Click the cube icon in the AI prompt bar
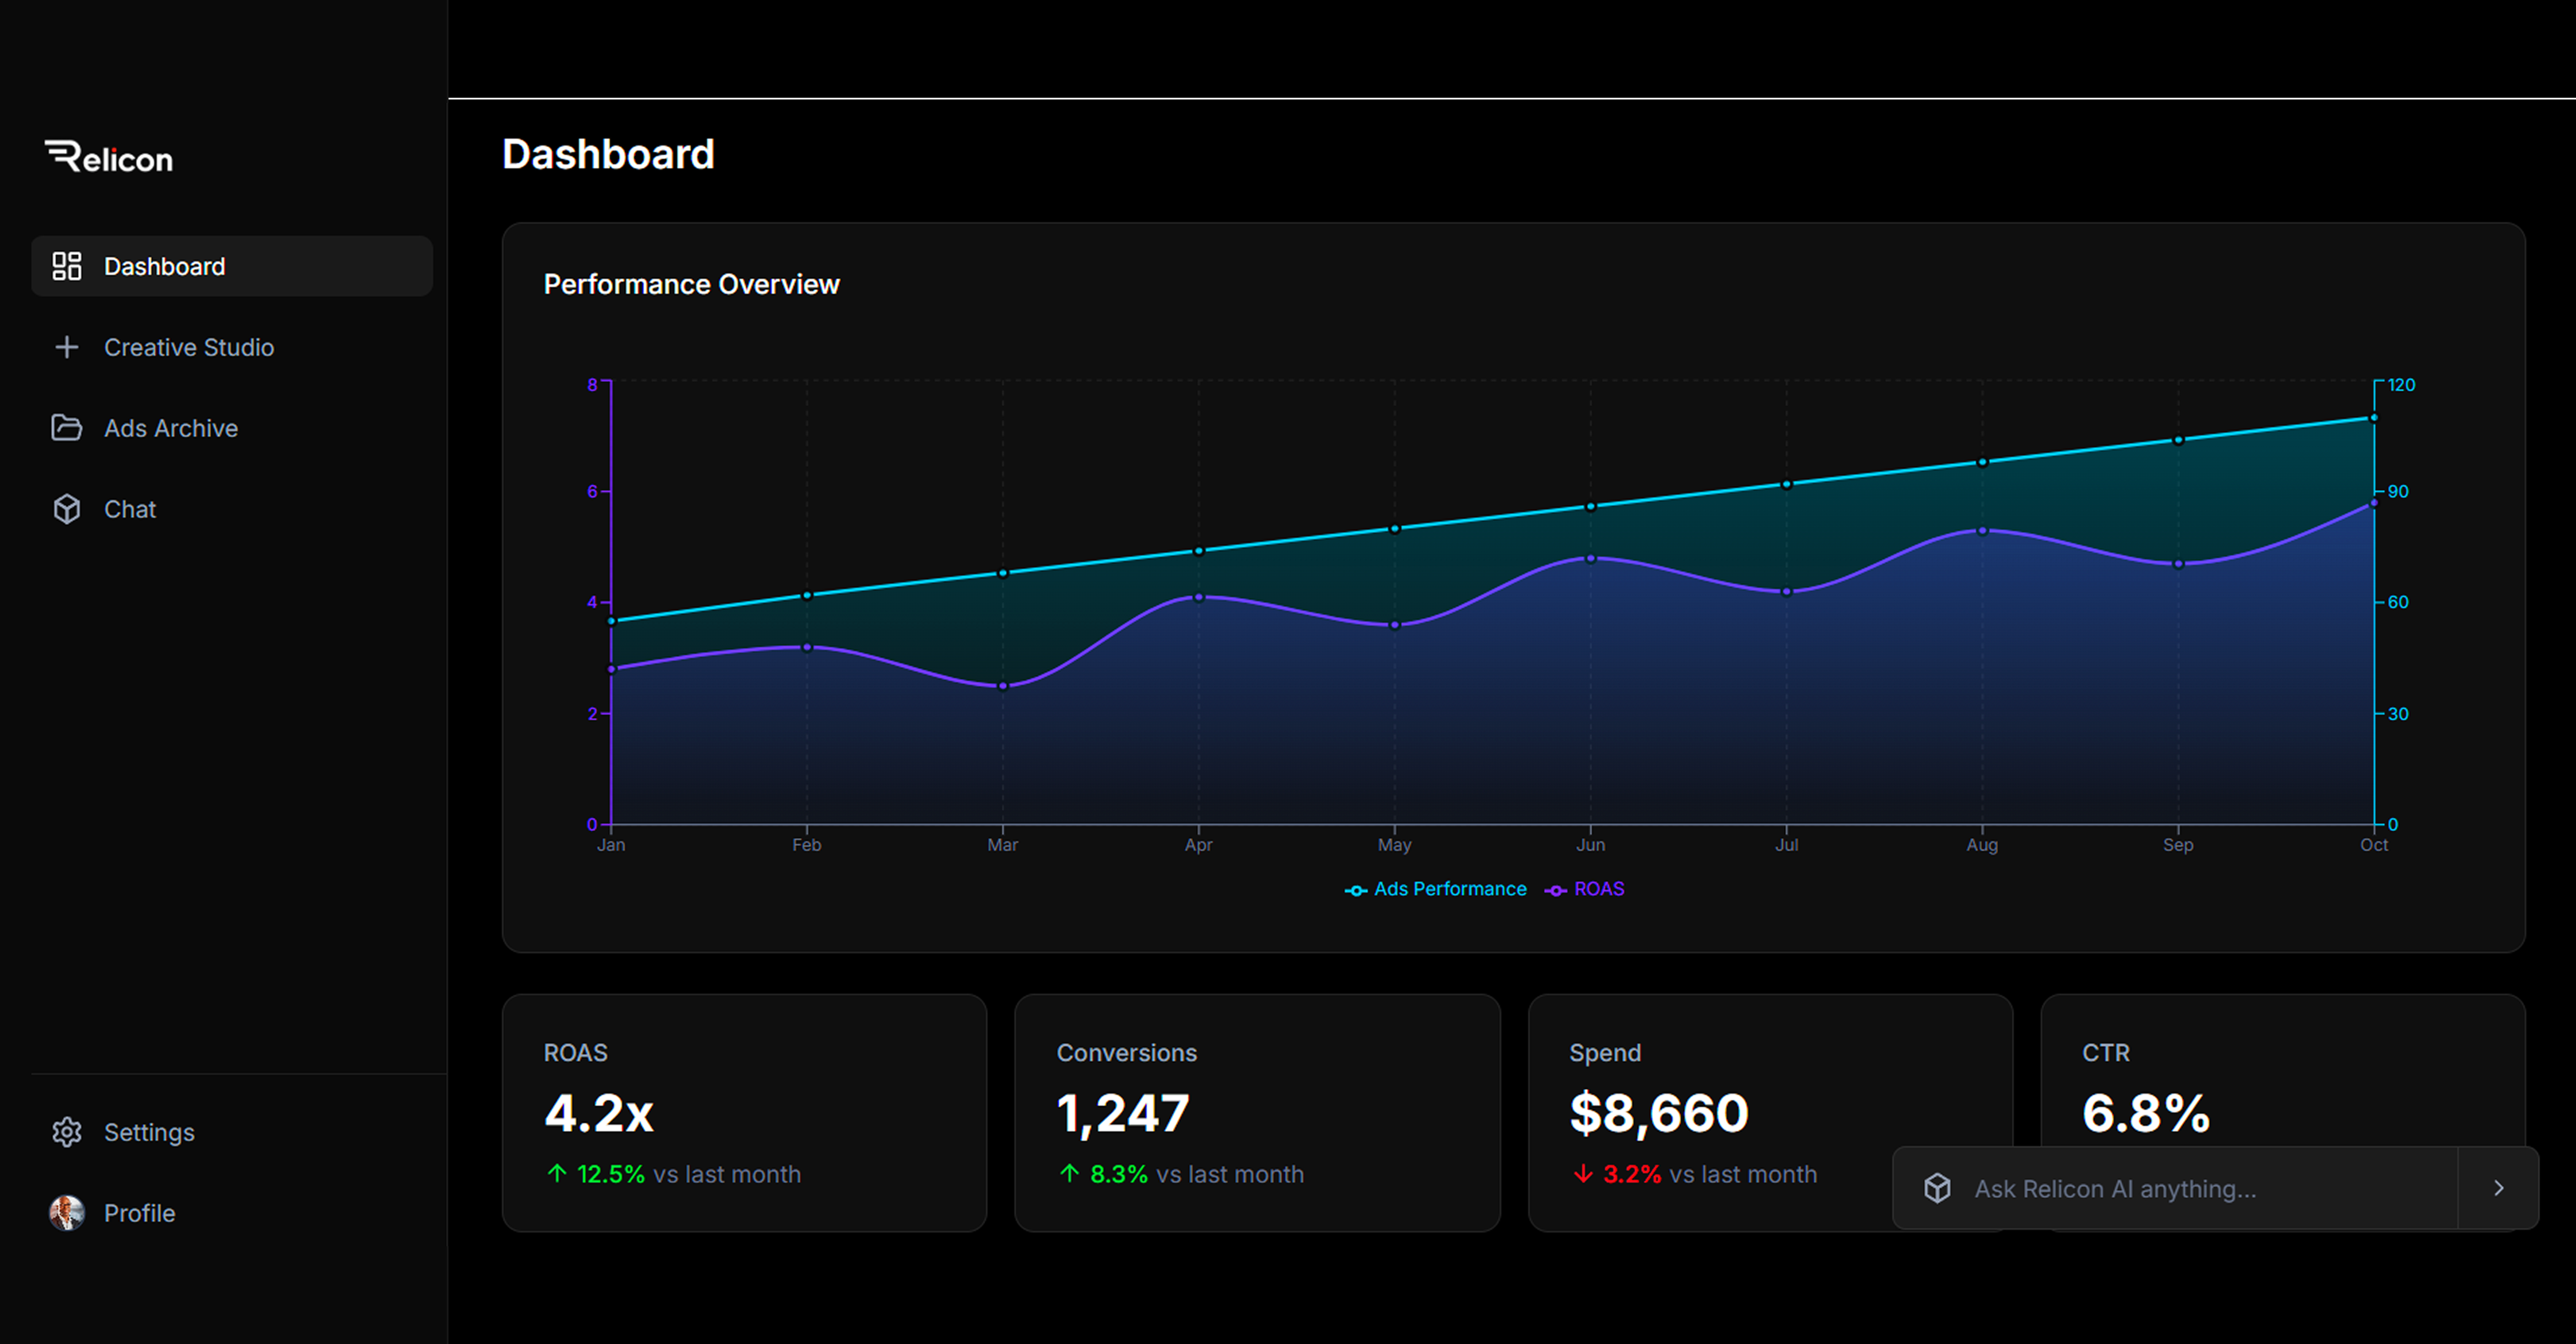The width and height of the screenshot is (2576, 1344). click(x=1938, y=1188)
